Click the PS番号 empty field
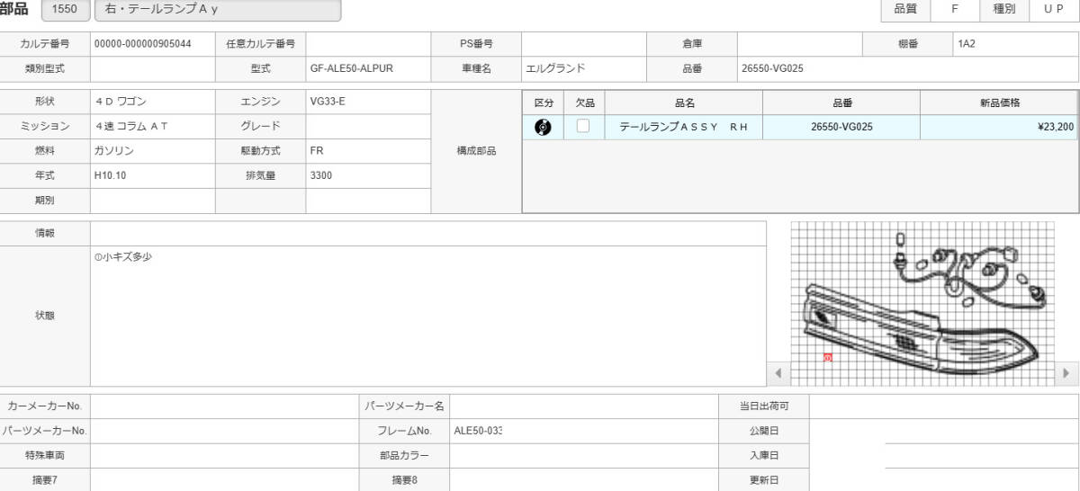This screenshot has width=1080, height=491. click(x=584, y=43)
